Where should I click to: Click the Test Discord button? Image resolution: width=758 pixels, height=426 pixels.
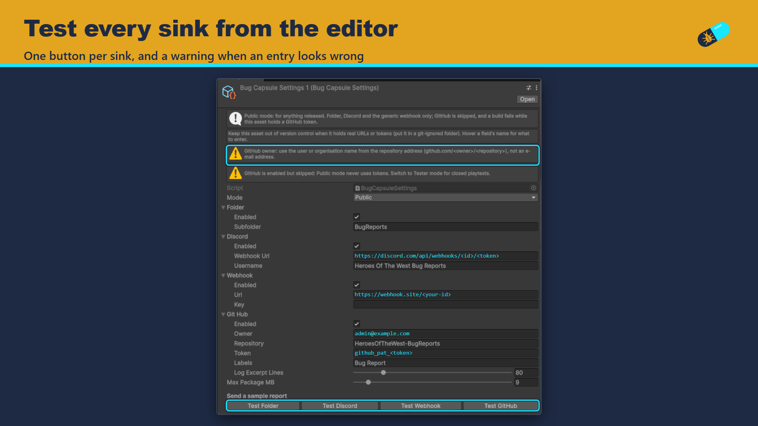(x=340, y=406)
